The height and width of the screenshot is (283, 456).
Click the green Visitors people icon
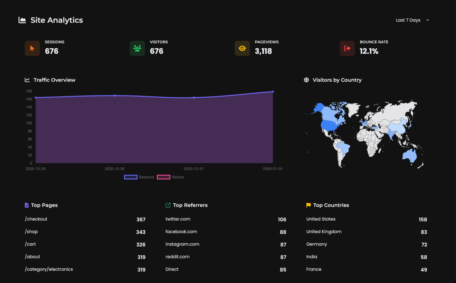point(137,48)
